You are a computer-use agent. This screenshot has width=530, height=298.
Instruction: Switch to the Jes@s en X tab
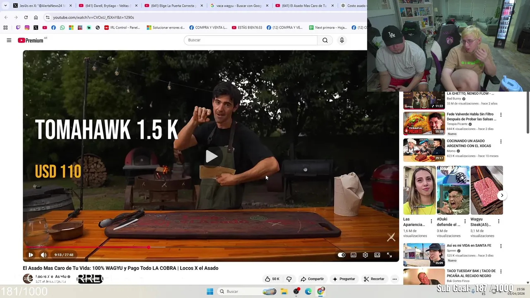(x=42, y=6)
